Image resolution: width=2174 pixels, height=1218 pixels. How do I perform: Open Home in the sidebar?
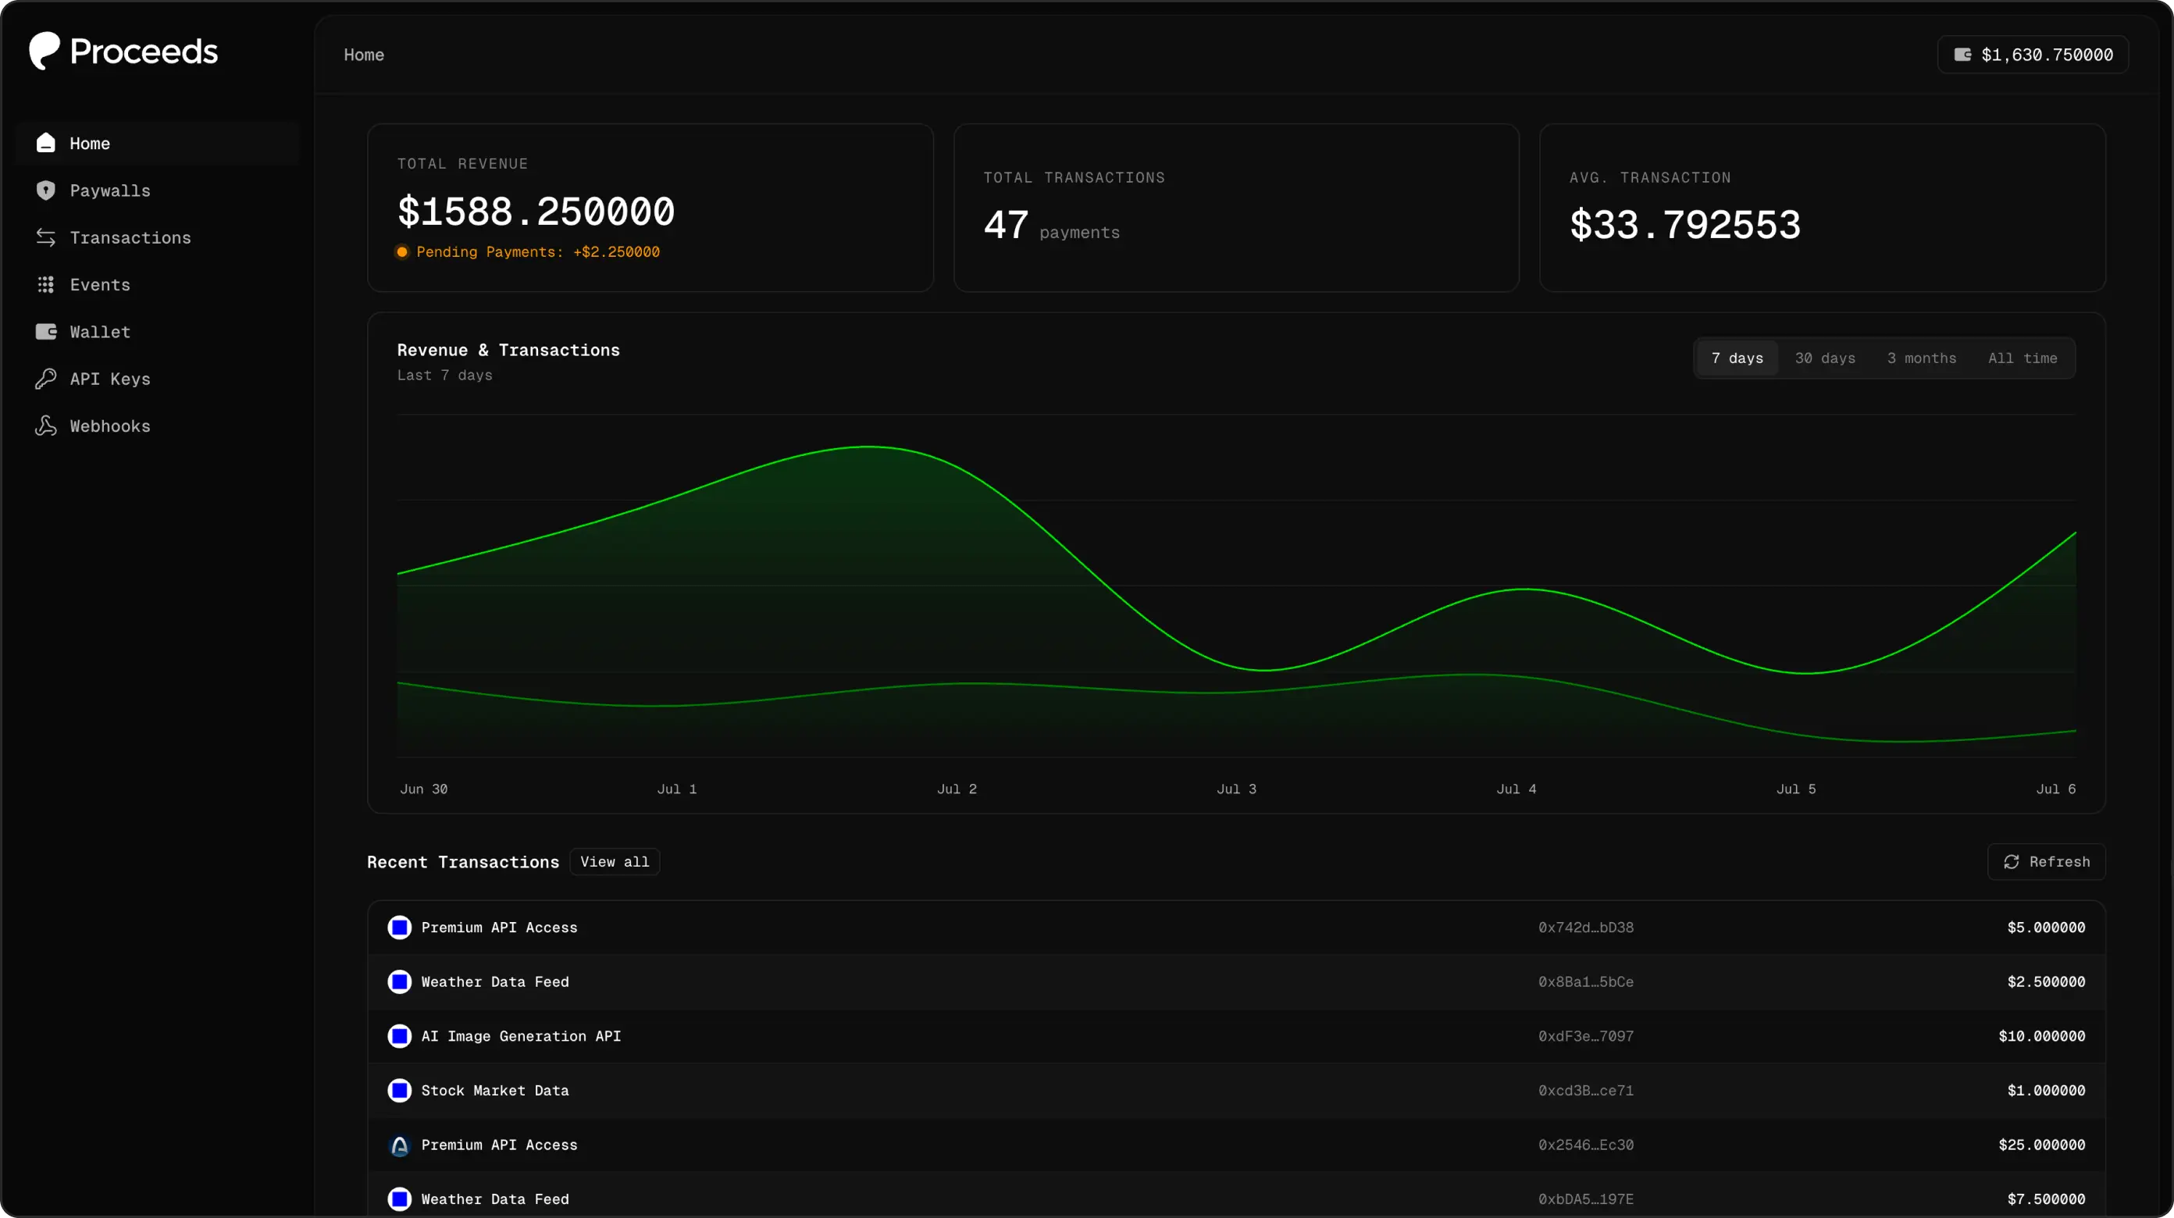pos(157,143)
